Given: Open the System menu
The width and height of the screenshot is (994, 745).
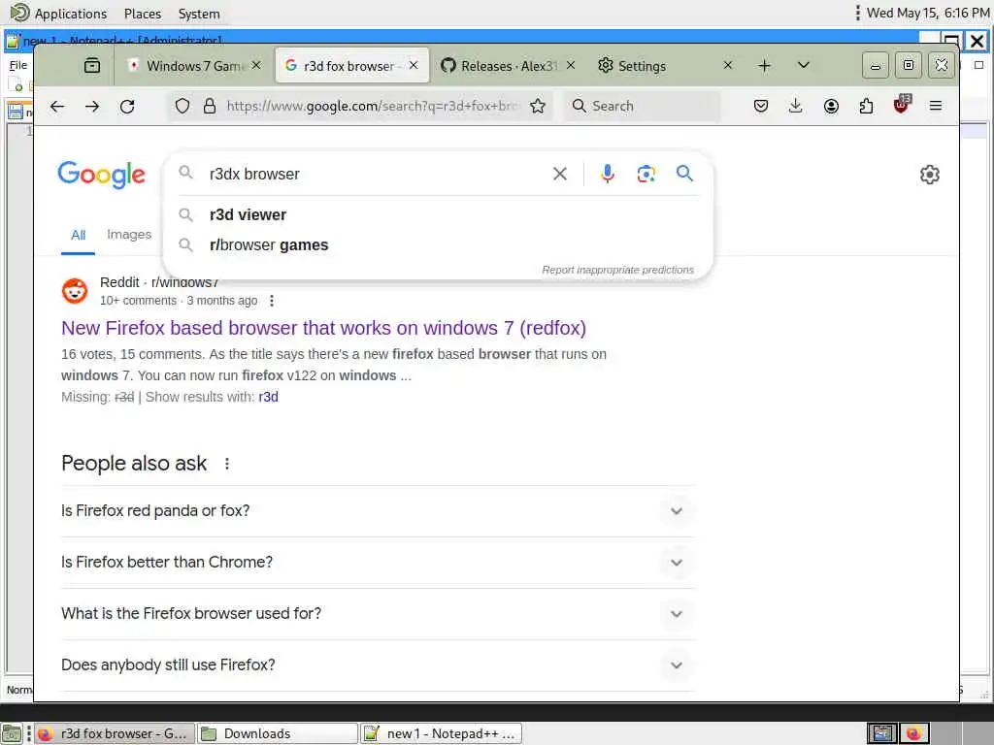Looking at the screenshot, I should click(199, 14).
